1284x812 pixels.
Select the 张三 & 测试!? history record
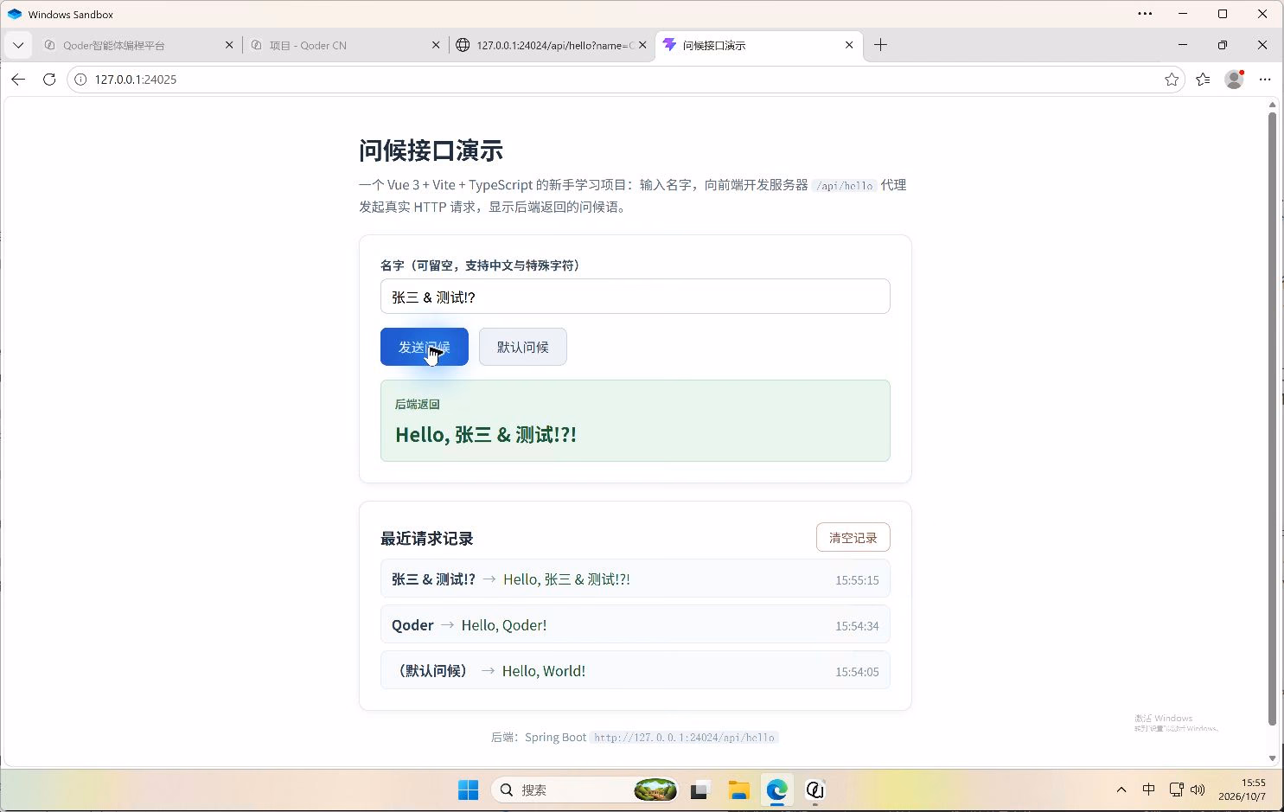(635, 579)
